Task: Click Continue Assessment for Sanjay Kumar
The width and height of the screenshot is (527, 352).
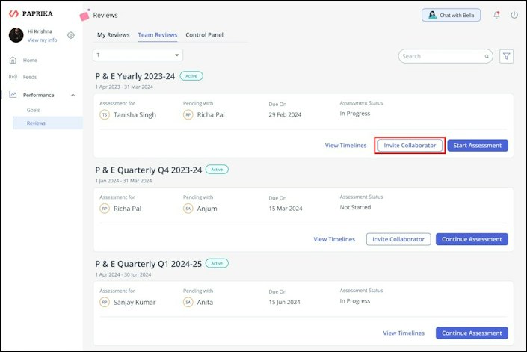Action: [472, 333]
